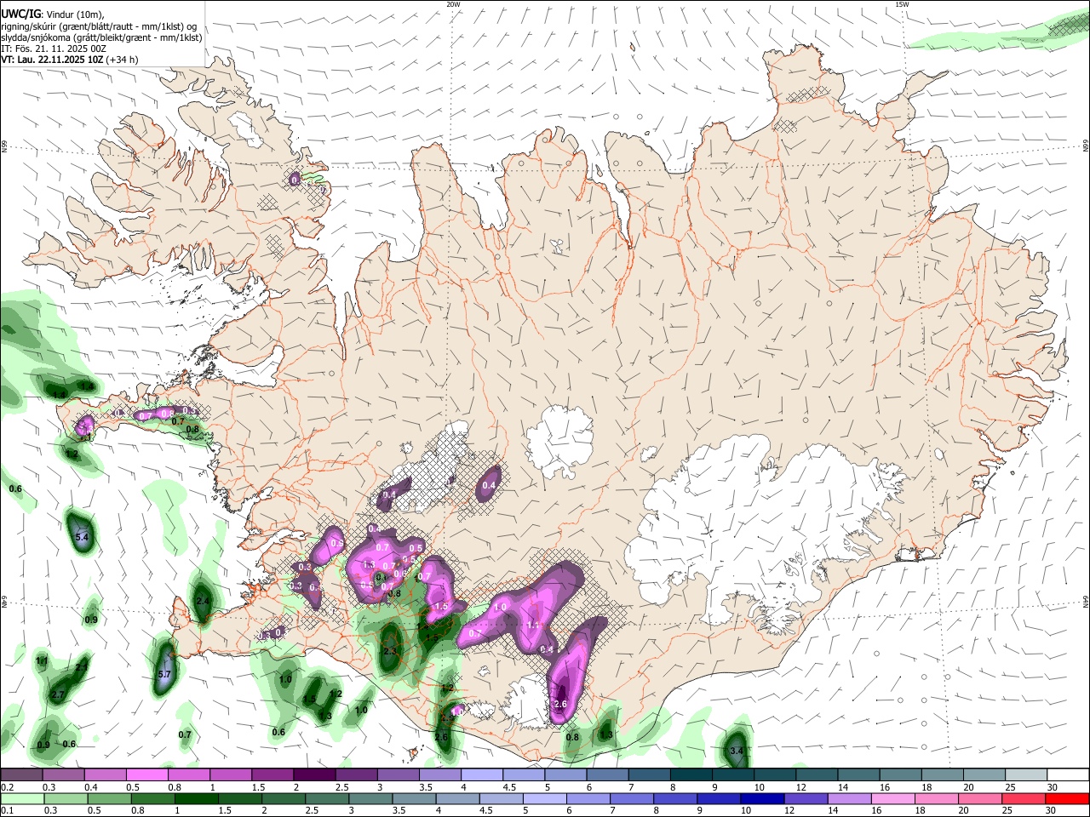Click the "IT: Fös. 21. 11. 2025 00Z" init time line
The width and height of the screenshot is (1090, 817).
[x=54, y=49]
